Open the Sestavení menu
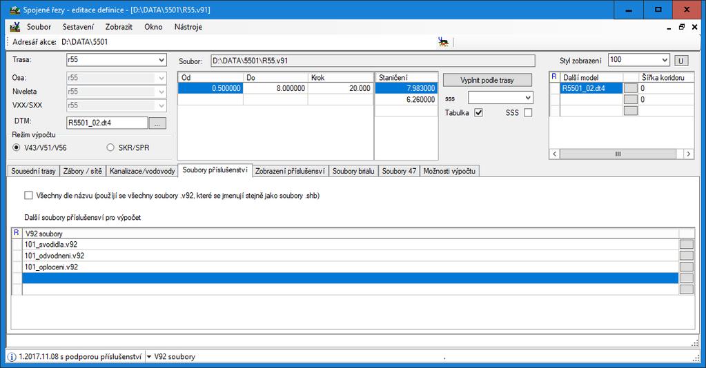This screenshot has height=368, width=706. click(79, 27)
